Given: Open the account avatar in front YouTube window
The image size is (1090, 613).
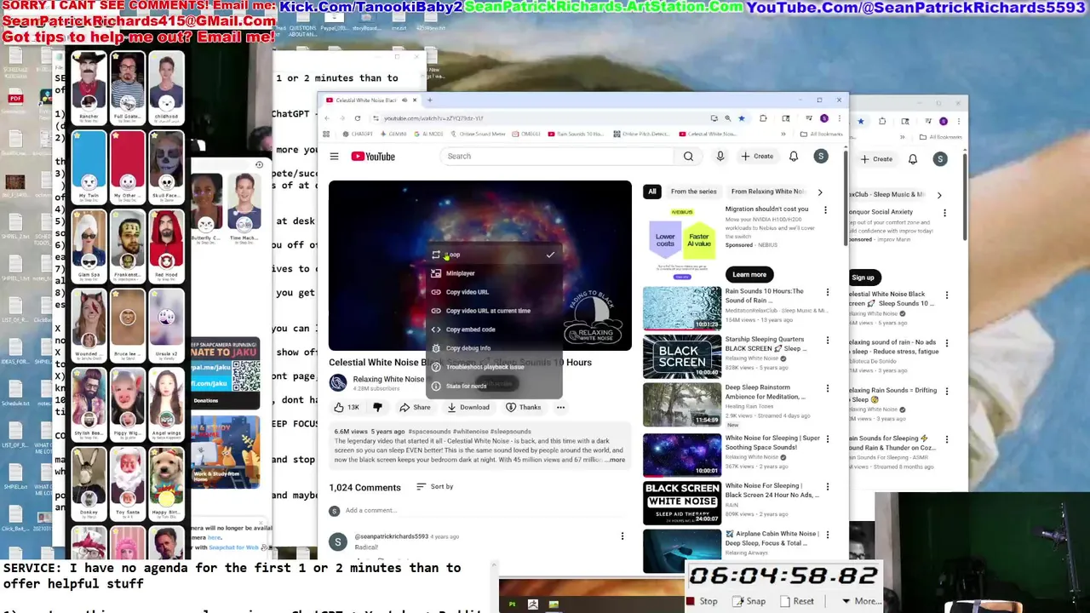Looking at the screenshot, I should coord(820,157).
